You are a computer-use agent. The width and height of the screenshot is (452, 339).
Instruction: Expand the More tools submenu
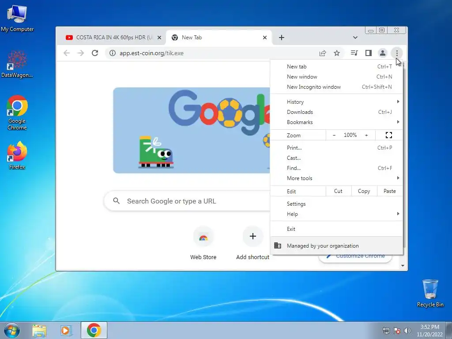tap(337, 178)
